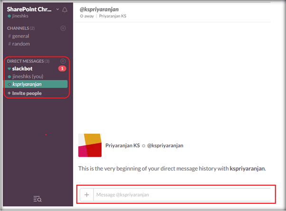Screen dimensions: 286x211
Task: Click the away status in header
Action: coord(87,16)
